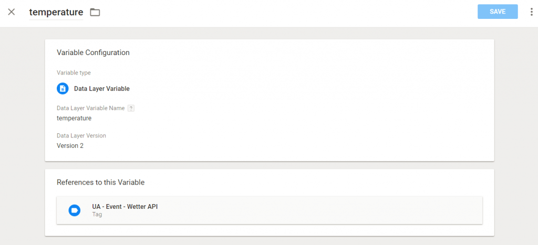The width and height of the screenshot is (538, 245).
Task: Click the "Variable type" label
Action: tap(74, 73)
